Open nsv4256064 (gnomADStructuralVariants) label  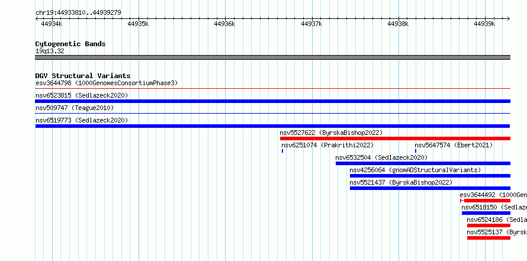pyautogui.click(x=416, y=170)
